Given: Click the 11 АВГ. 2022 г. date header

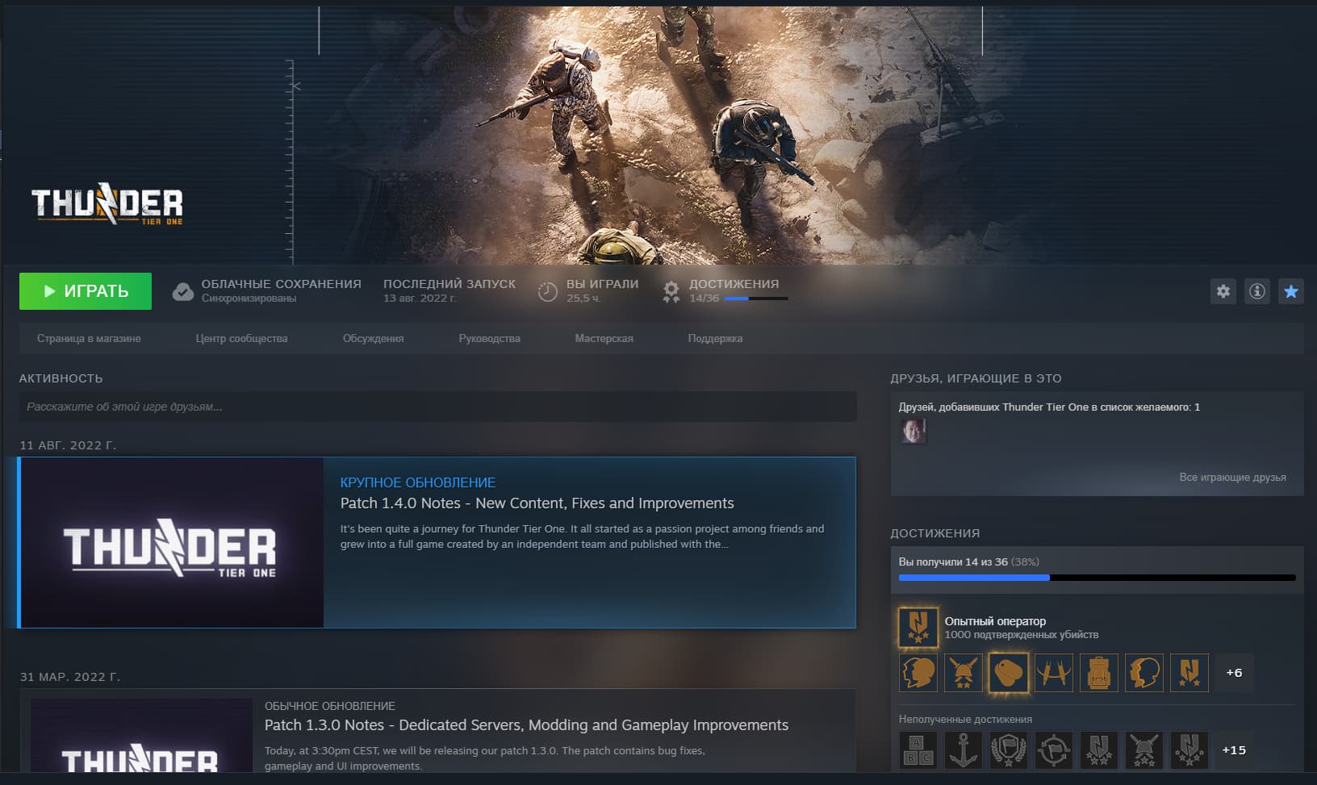Looking at the screenshot, I should tap(68, 445).
